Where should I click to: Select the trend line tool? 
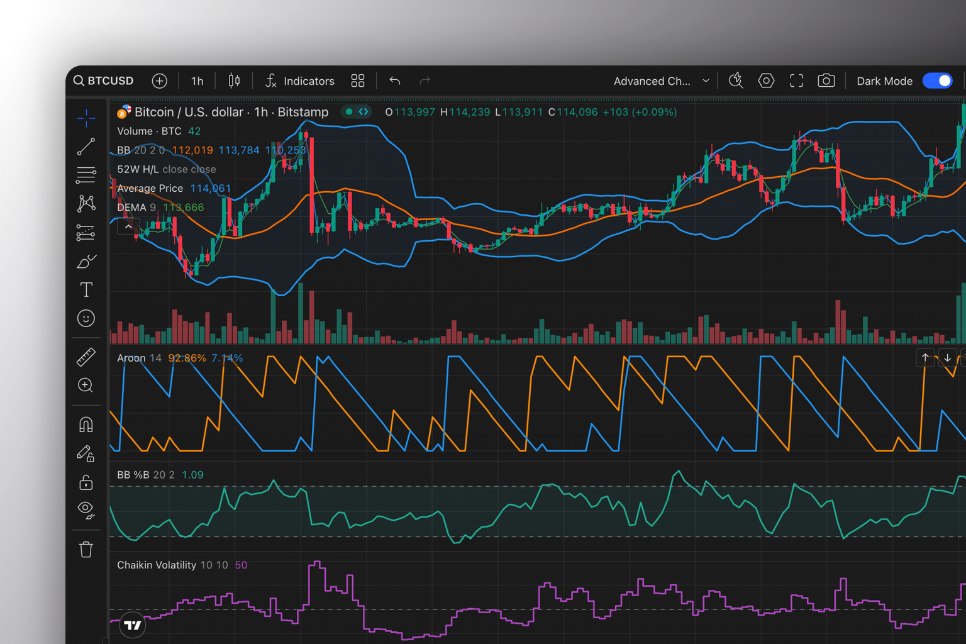[x=86, y=147]
